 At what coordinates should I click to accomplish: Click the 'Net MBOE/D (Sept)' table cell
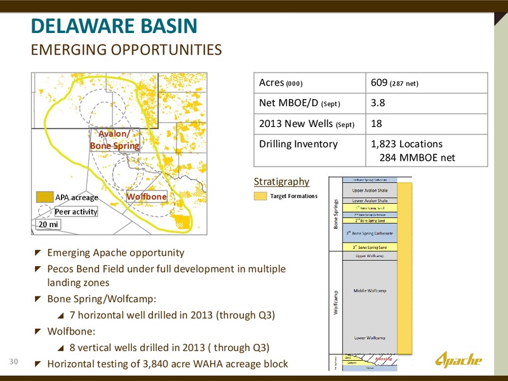pos(310,104)
